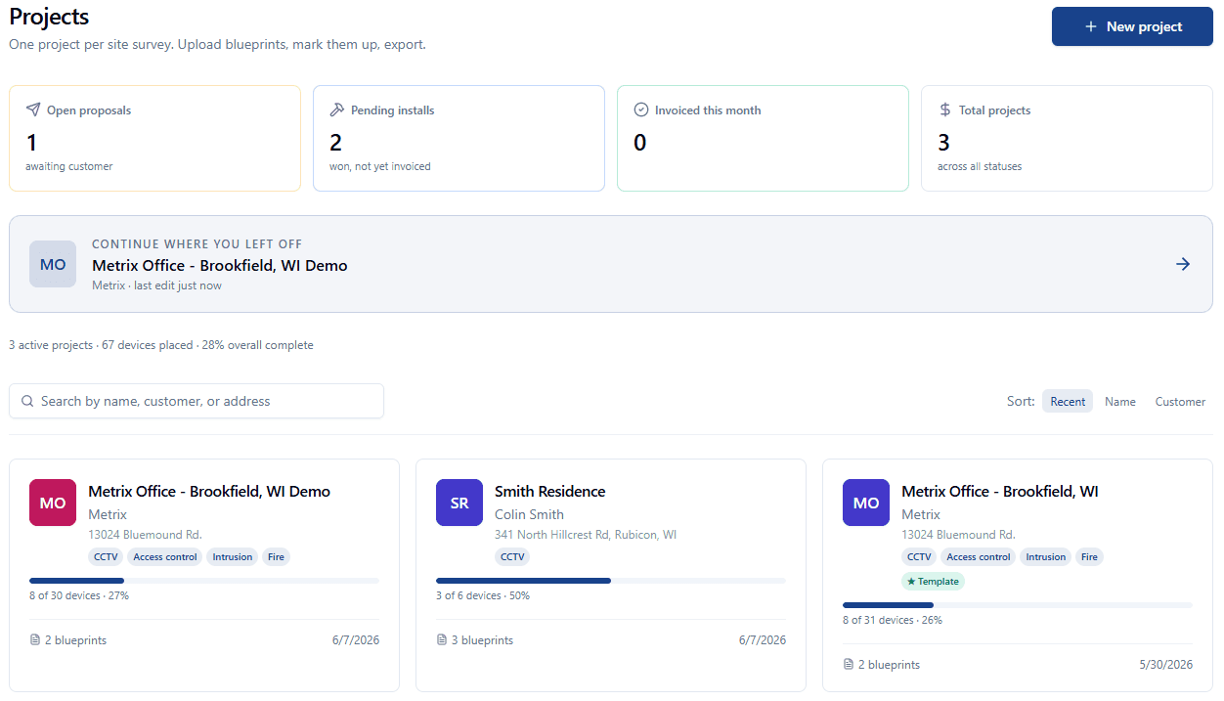Open the Pending installs stat card
Image resolution: width=1224 pixels, height=701 pixels.
(x=459, y=138)
